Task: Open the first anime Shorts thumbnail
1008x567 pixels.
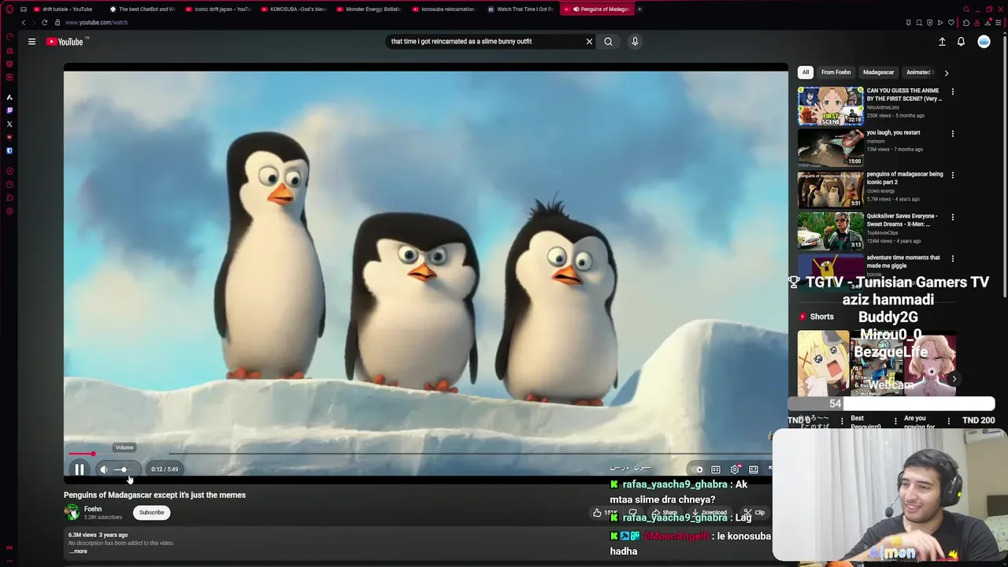Action: (x=824, y=363)
